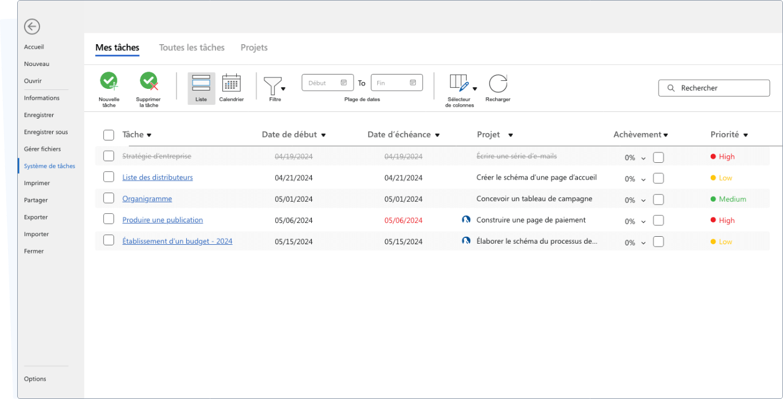Open the Liste des distributeurs task link
Image resolution: width=783 pixels, height=399 pixels.
tap(158, 177)
